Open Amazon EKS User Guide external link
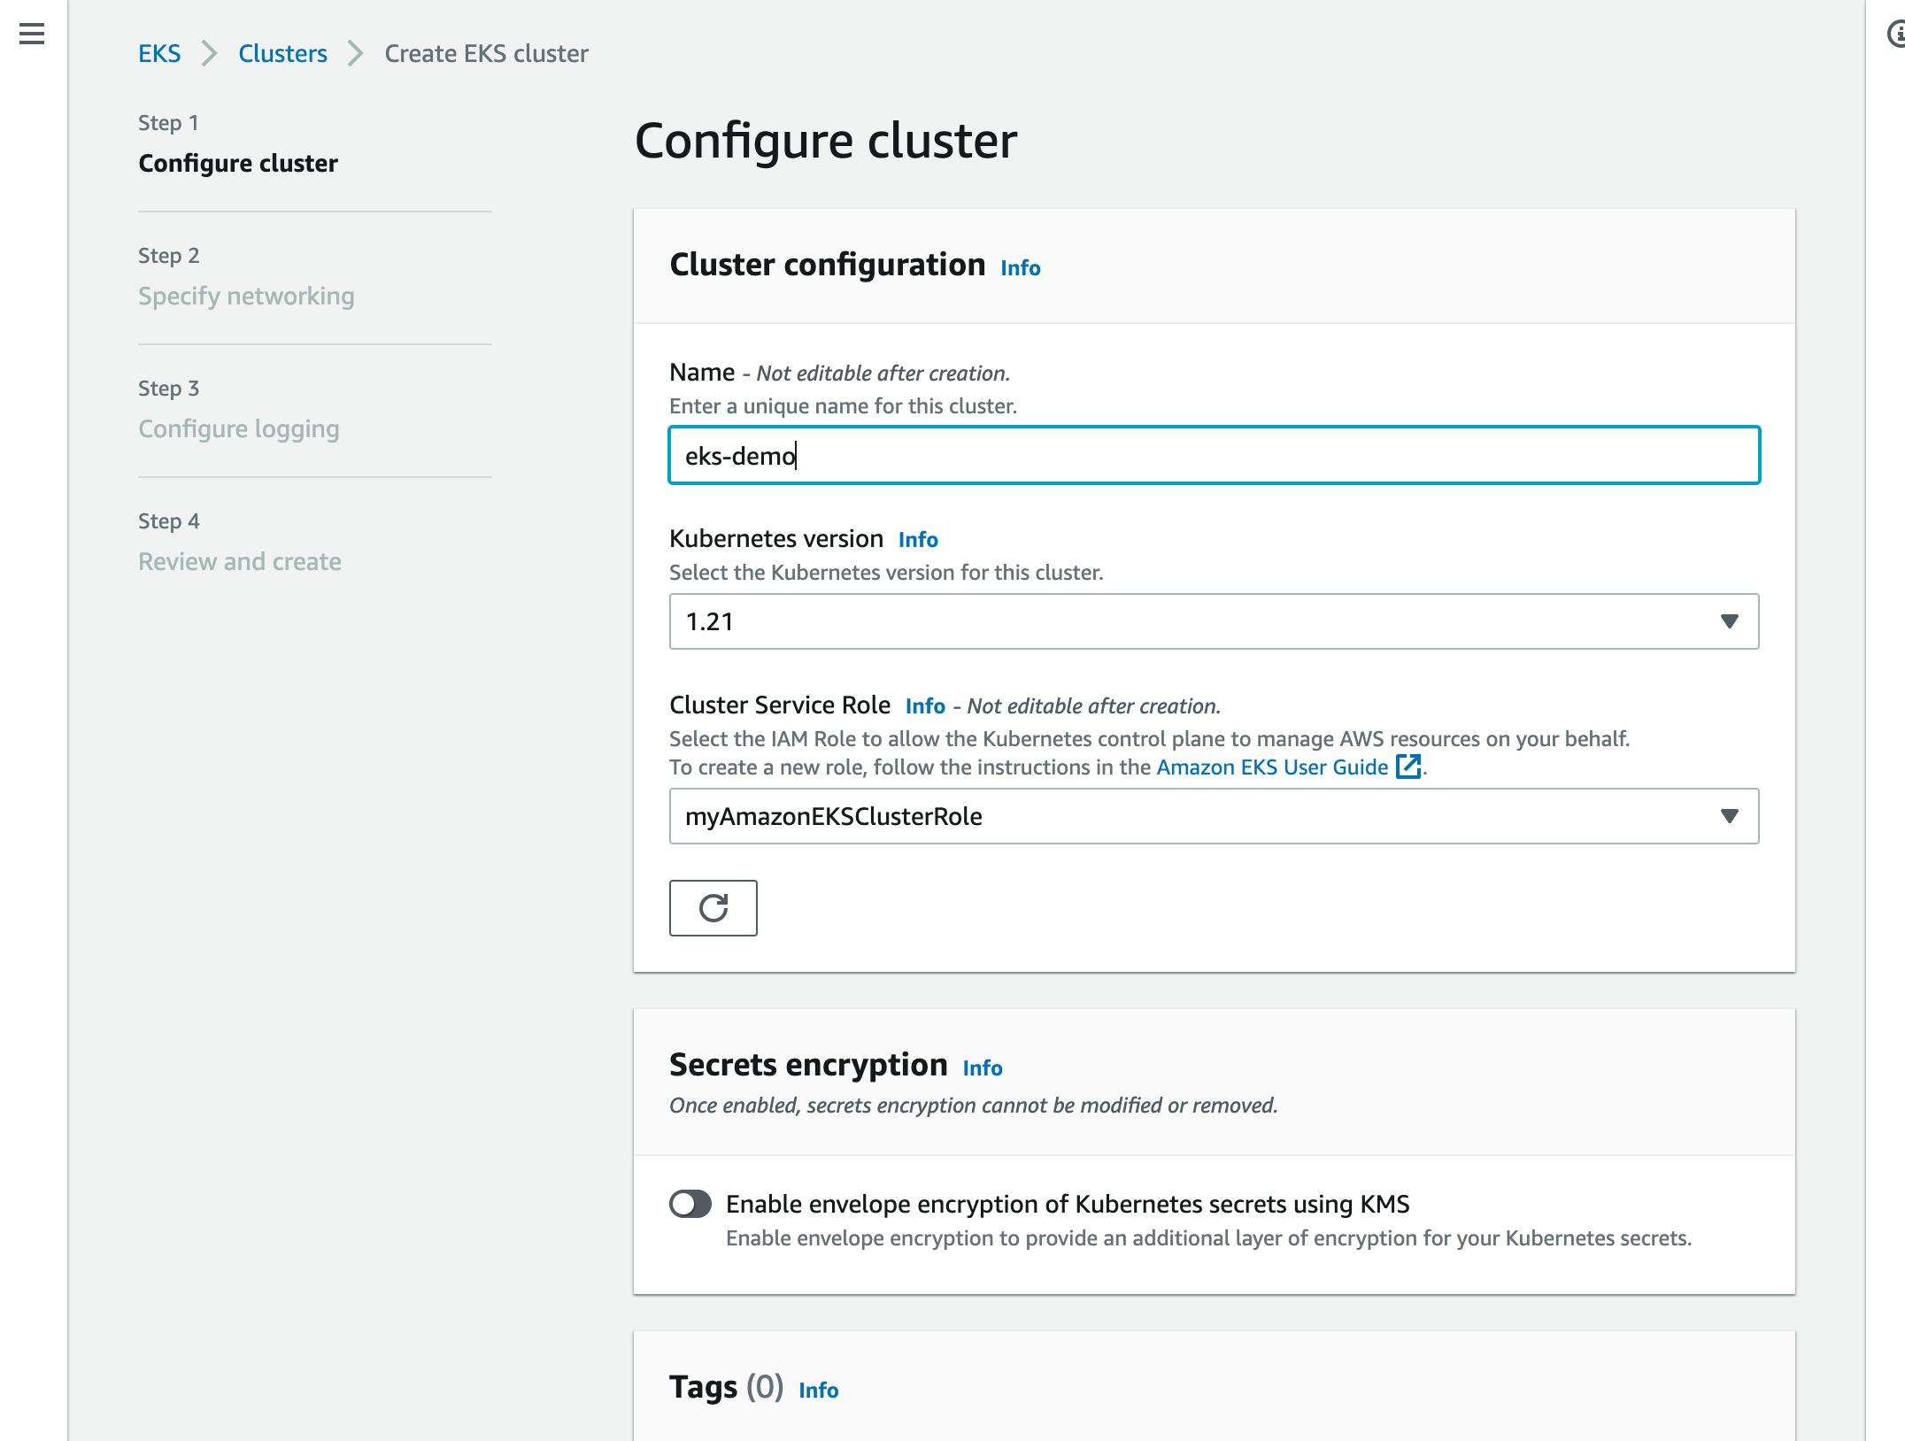1905x1441 pixels. (1272, 767)
